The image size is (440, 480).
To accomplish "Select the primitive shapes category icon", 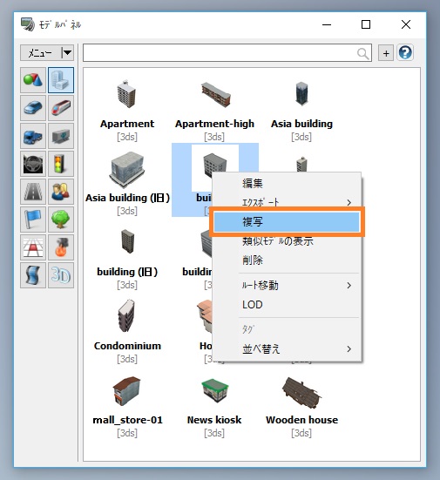I will coord(33,80).
